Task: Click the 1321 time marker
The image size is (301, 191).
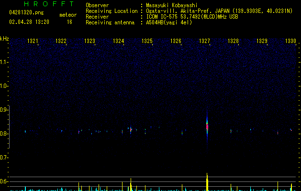Action: tap(33, 41)
